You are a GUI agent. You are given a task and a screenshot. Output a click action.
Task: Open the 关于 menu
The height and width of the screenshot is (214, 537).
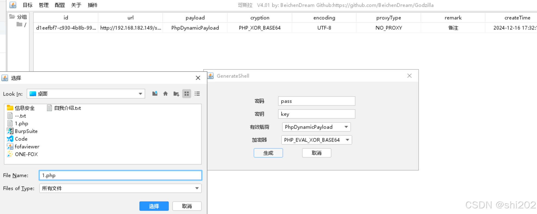(x=76, y=5)
